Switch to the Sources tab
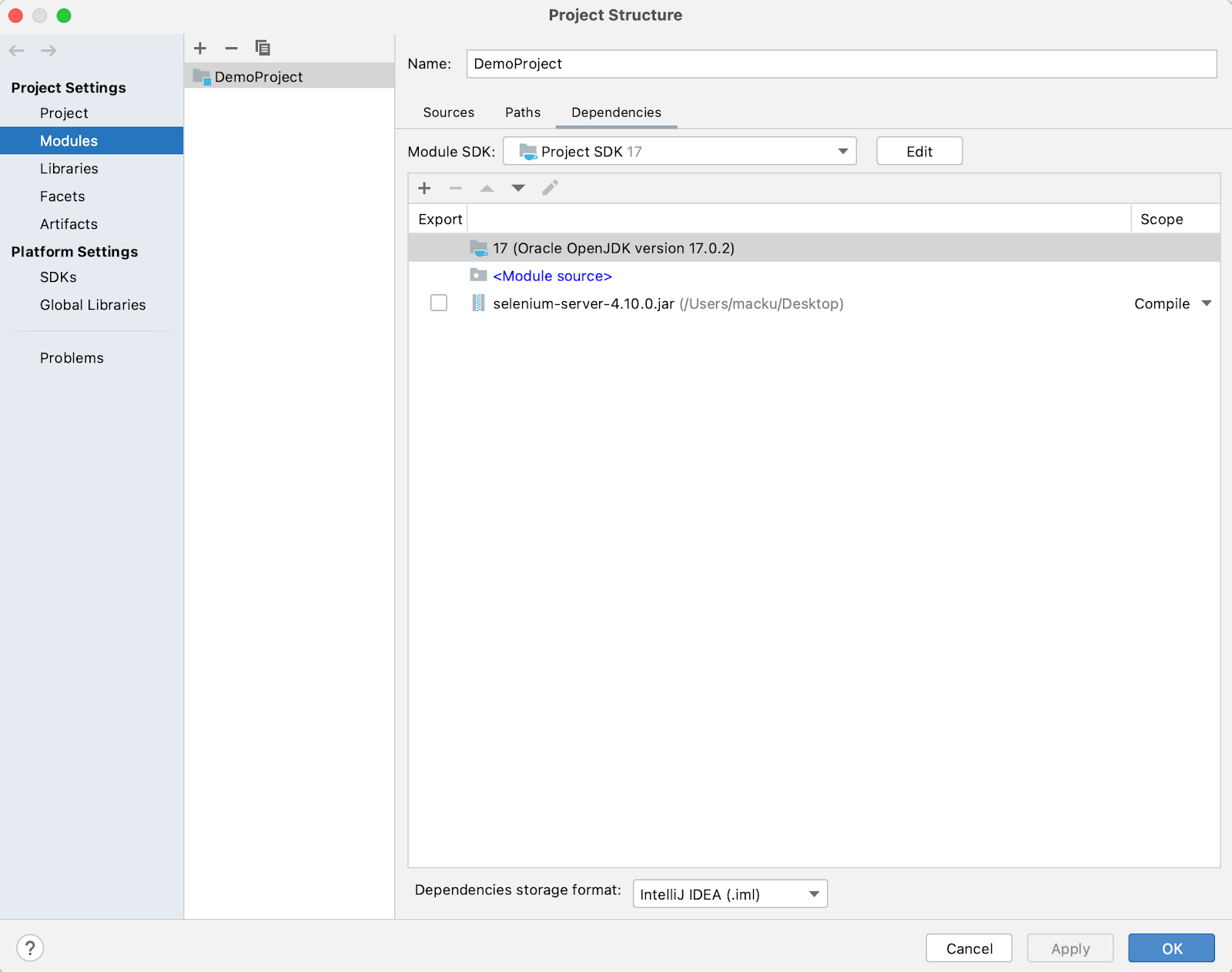Image resolution: width=1232 pixels, height=972 pixels. (448, 112)
